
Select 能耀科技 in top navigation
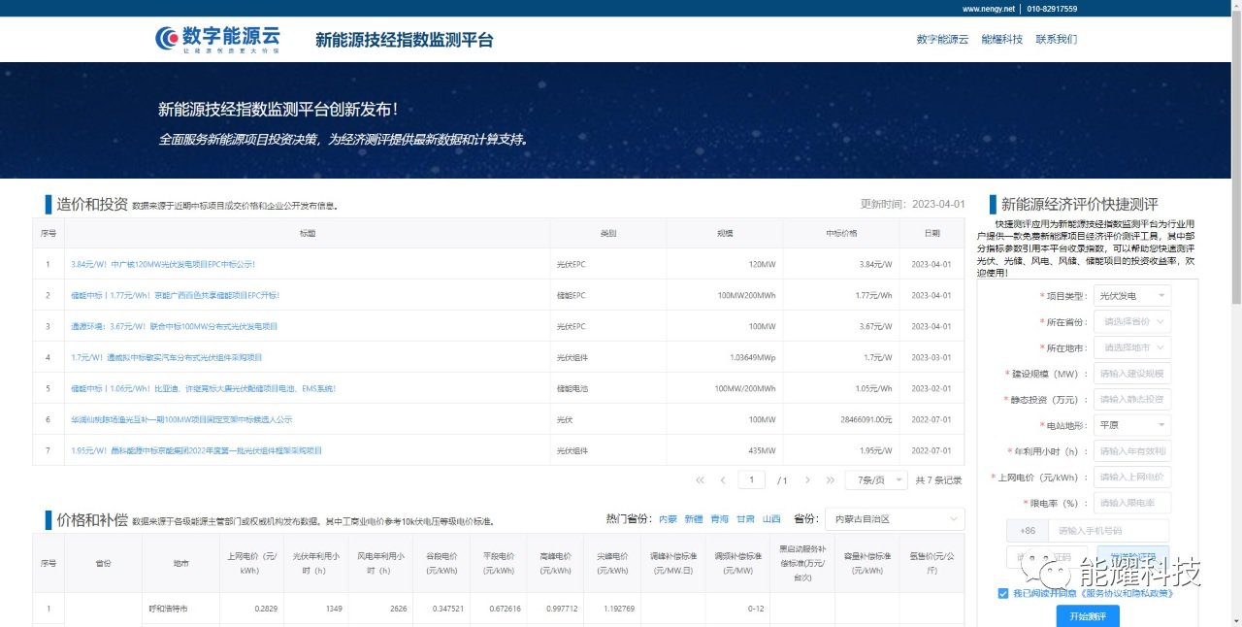point(1001,40)
